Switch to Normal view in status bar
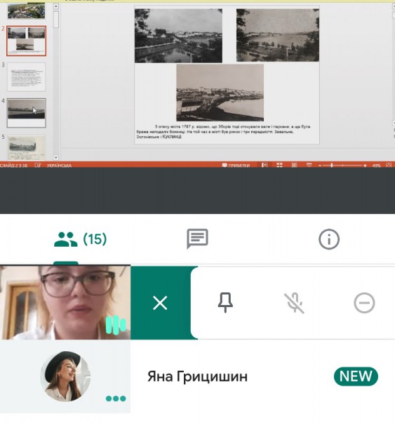395x427 pixels. tap(265, 165)
